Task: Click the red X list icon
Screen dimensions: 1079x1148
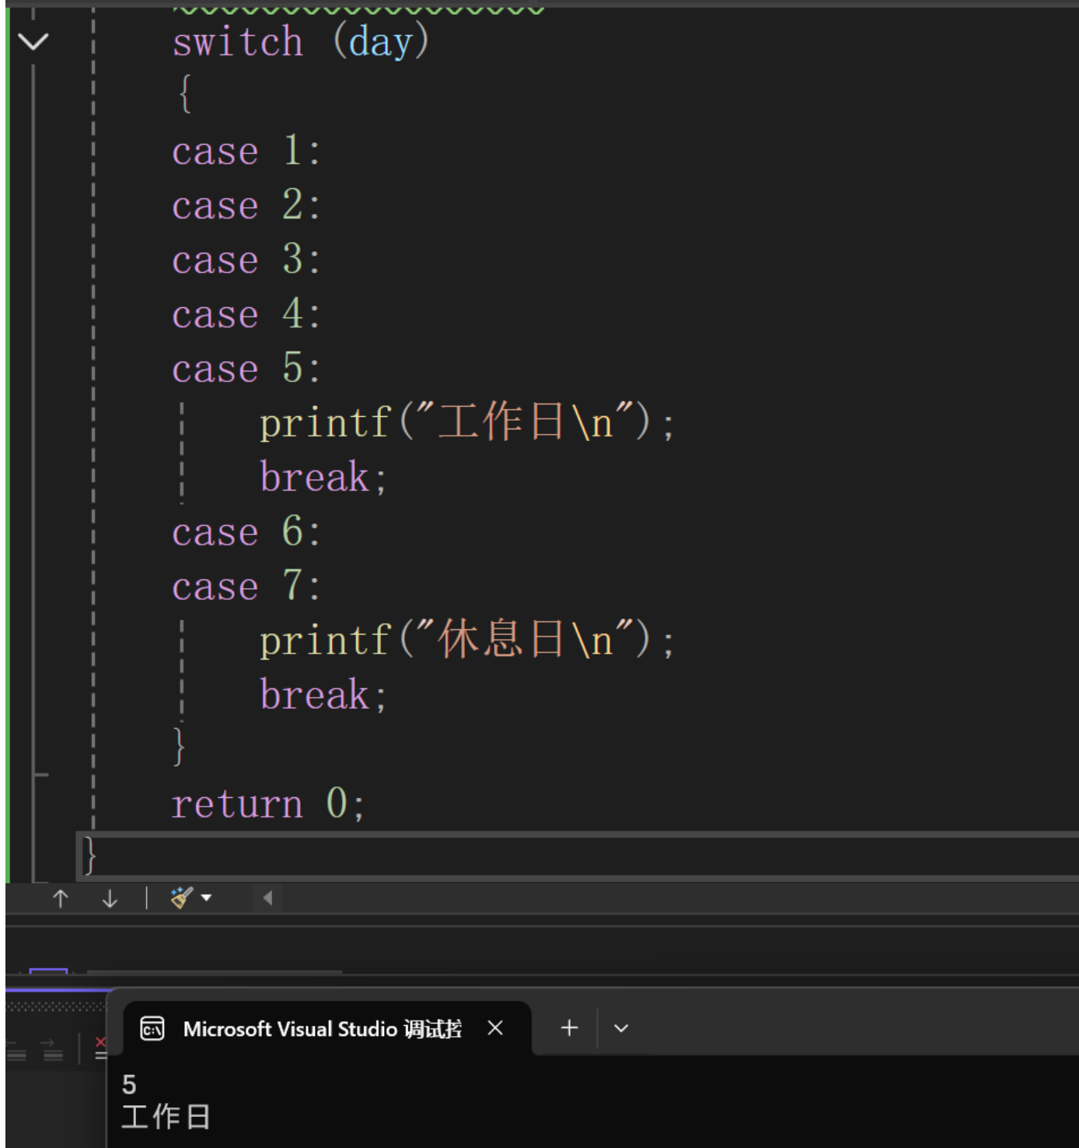Action: pos(100,1048)
